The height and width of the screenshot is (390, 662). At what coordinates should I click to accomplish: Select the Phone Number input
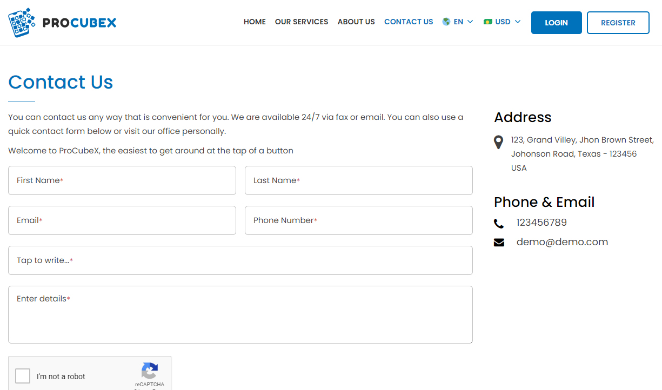pos(359,220)
